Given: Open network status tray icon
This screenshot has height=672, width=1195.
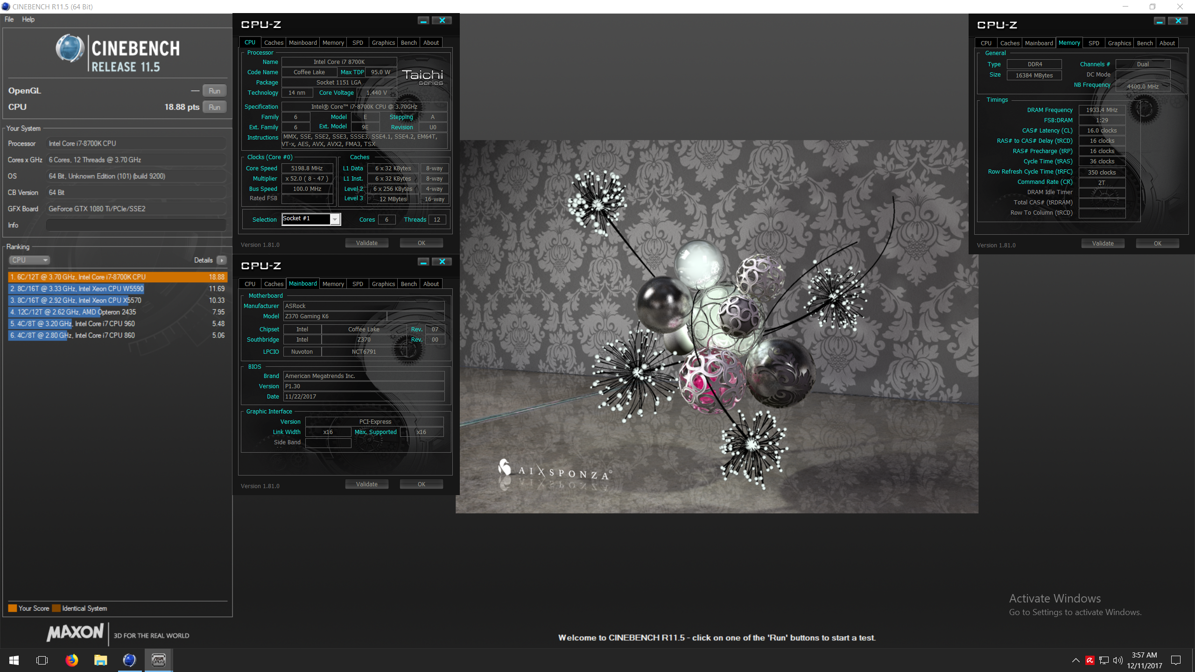Looking at the screenshot, I should [x=1104, y=660].
